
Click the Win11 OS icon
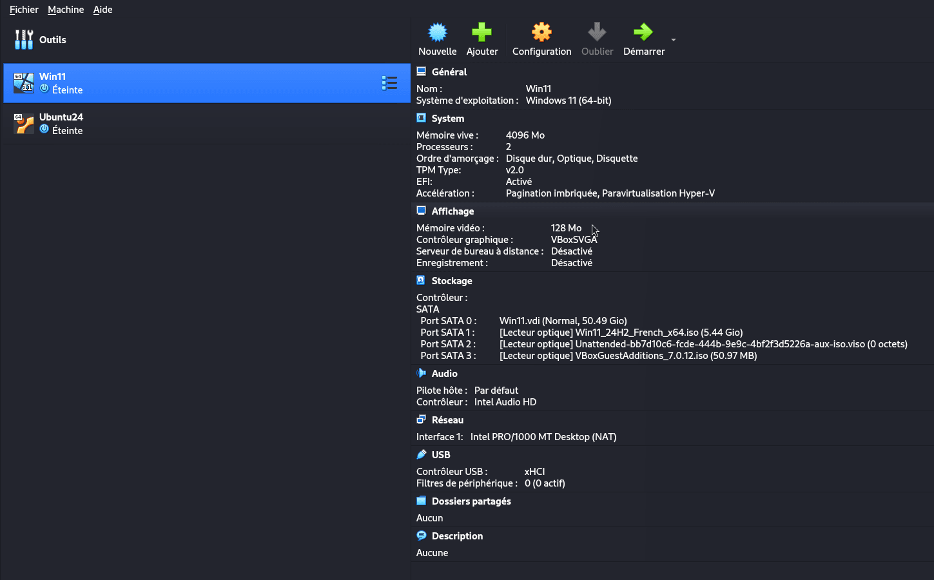tap(24, 83)
